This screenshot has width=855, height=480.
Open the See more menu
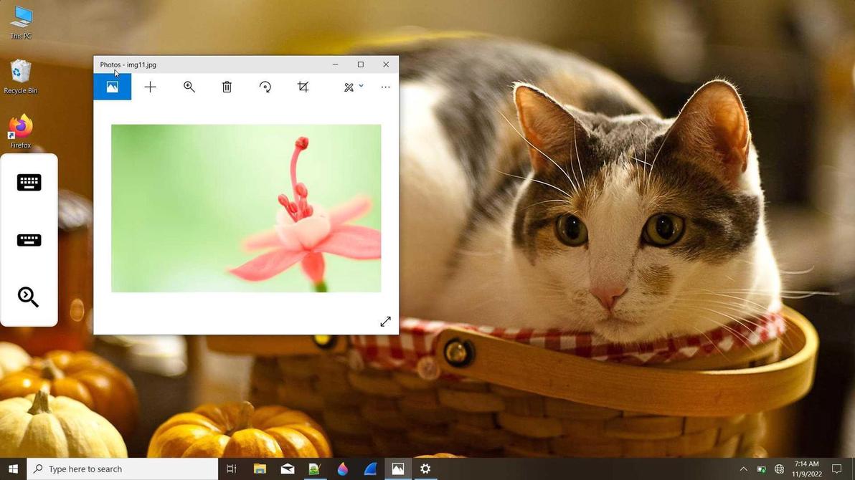[x=385, y=87]
